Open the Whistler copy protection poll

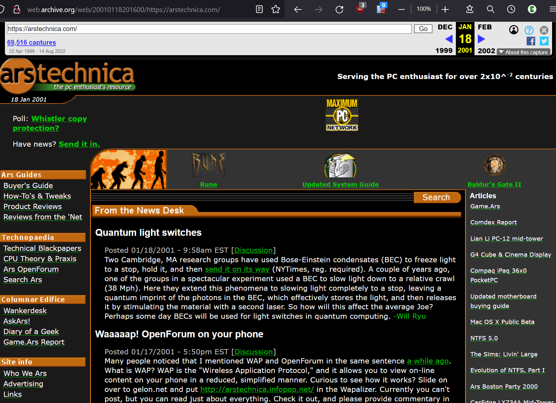pyautogui.click(x=50, y=123)
